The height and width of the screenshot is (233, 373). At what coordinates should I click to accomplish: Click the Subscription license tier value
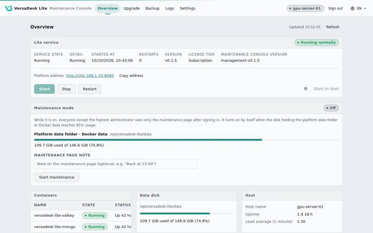tap(200, 61)
